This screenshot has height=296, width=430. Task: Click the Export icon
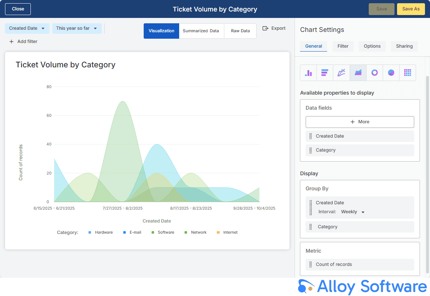tap(266, 28)
